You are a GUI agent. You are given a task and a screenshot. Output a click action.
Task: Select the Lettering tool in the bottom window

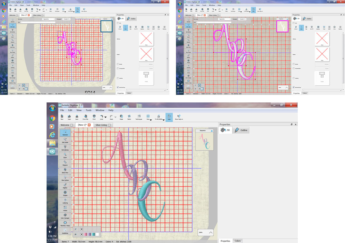[x=65, y=200]
